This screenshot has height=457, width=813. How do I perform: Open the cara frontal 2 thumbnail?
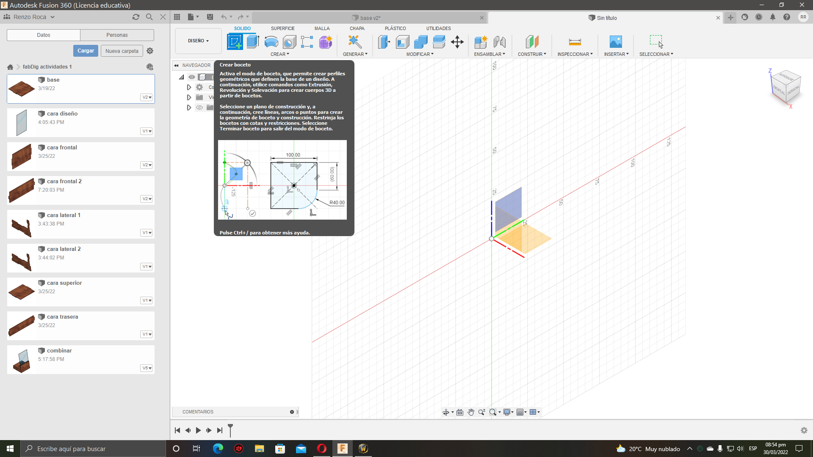click(21, 190)
